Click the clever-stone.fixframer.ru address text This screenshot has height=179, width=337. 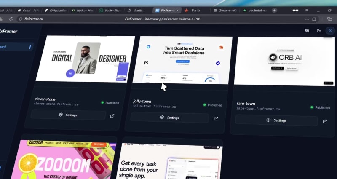(56, 104)
